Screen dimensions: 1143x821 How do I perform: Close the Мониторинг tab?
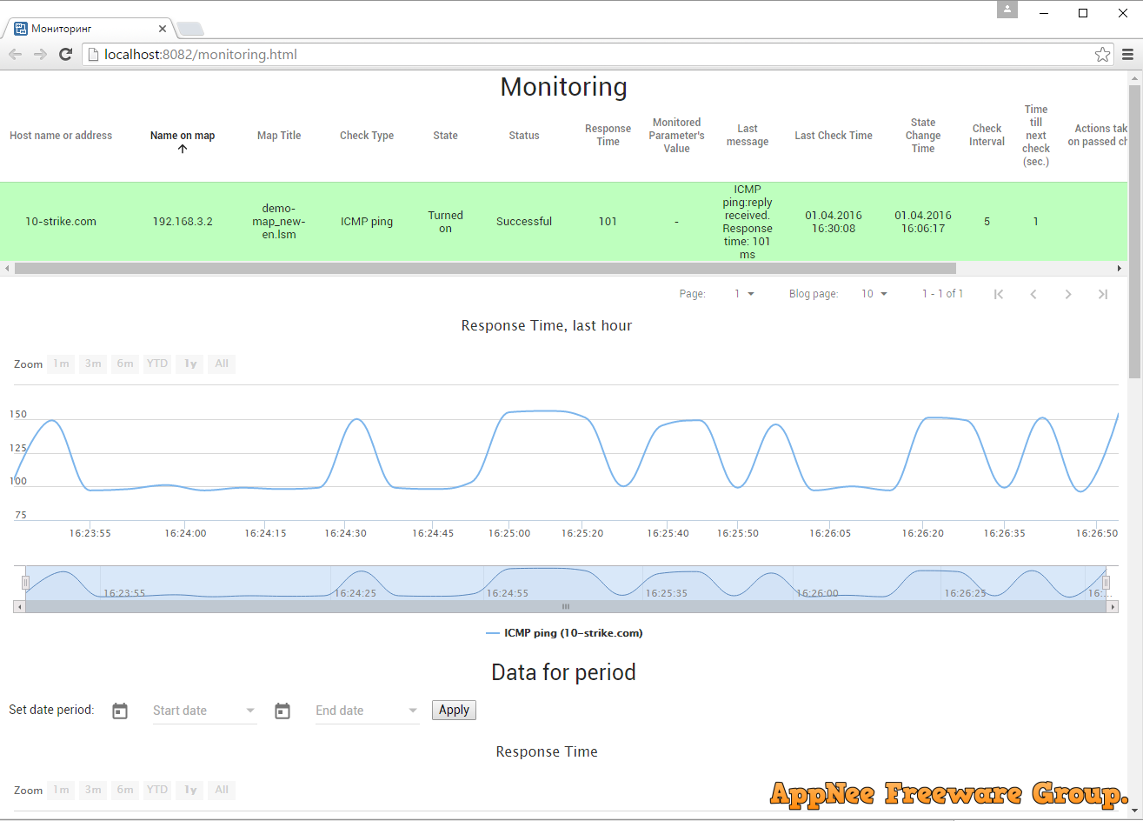click(163, 29)
